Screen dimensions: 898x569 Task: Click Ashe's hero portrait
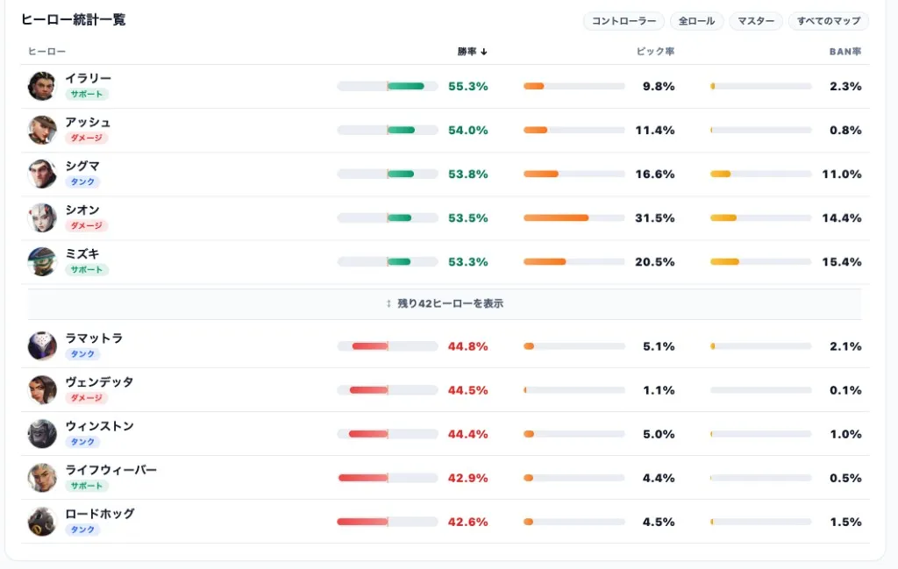tap(42, 130)
